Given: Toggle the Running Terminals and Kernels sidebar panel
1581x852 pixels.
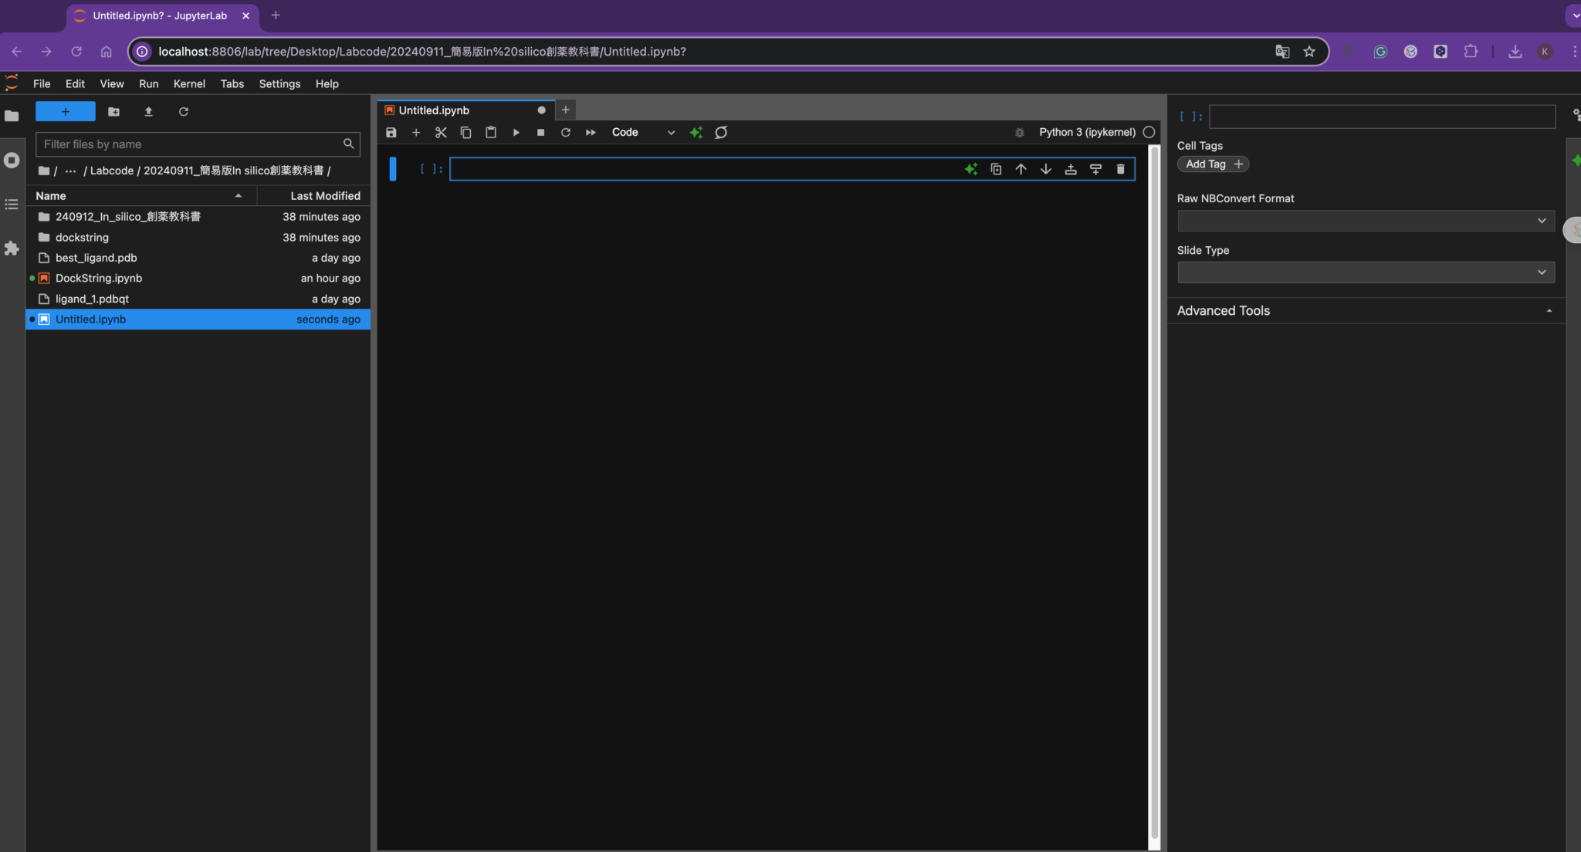Looking at the screenshot, I should coord(12,160).
